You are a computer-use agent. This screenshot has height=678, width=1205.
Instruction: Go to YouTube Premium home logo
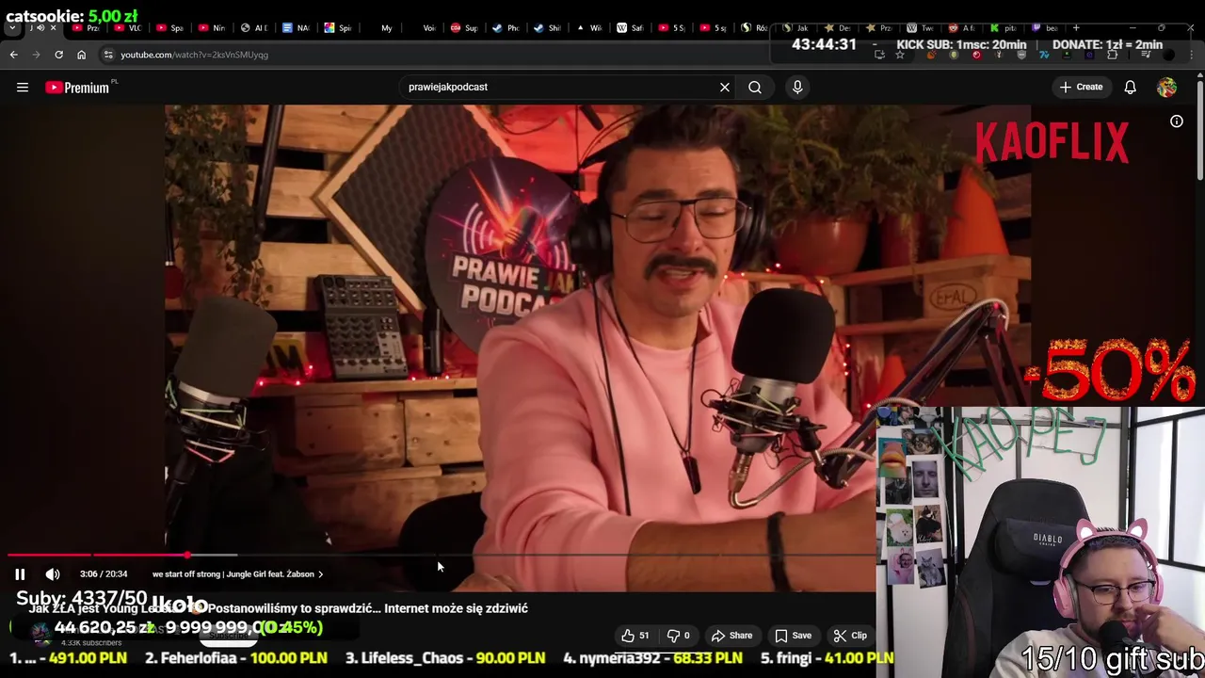click(x=77, y=87)
